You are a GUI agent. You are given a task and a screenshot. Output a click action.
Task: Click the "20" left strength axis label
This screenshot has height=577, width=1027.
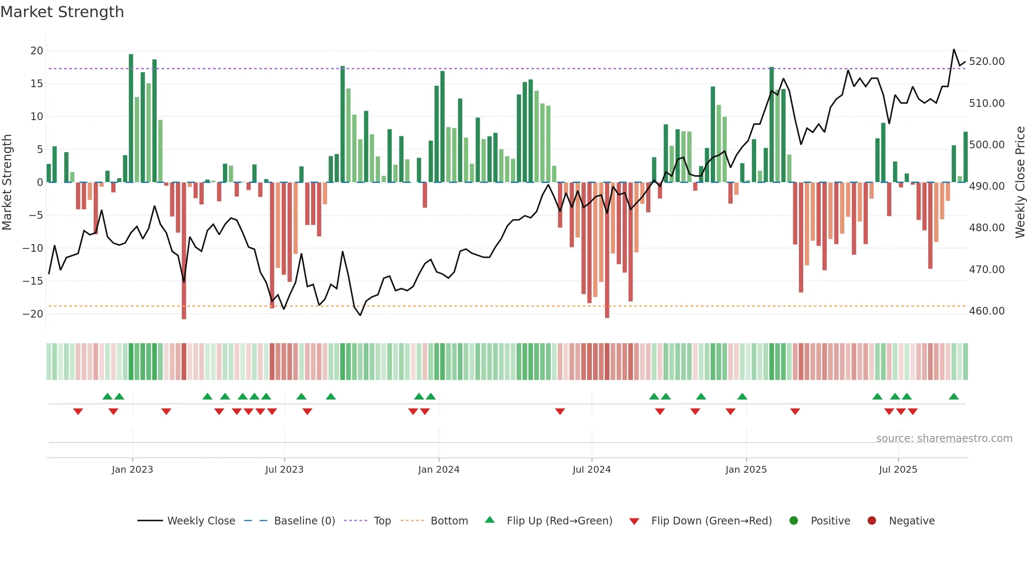point(37,50)
